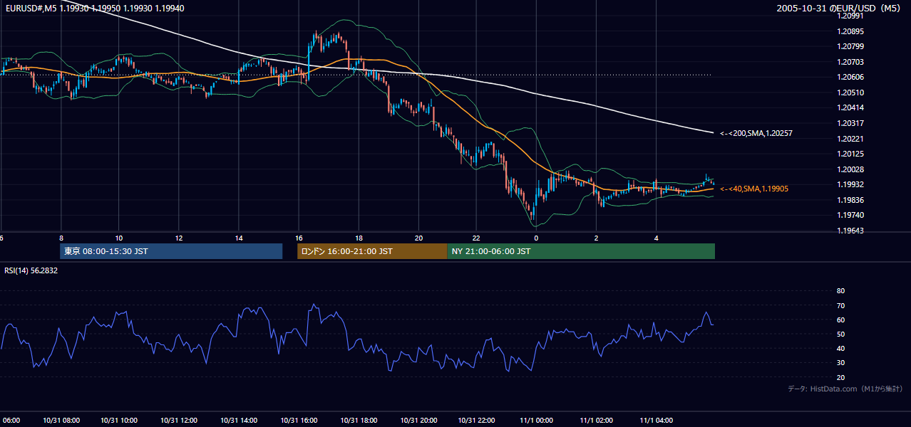The image size is (911, 427).
Task: Click the bottom time label 10/31 22:00
Action: click(476, 421)
